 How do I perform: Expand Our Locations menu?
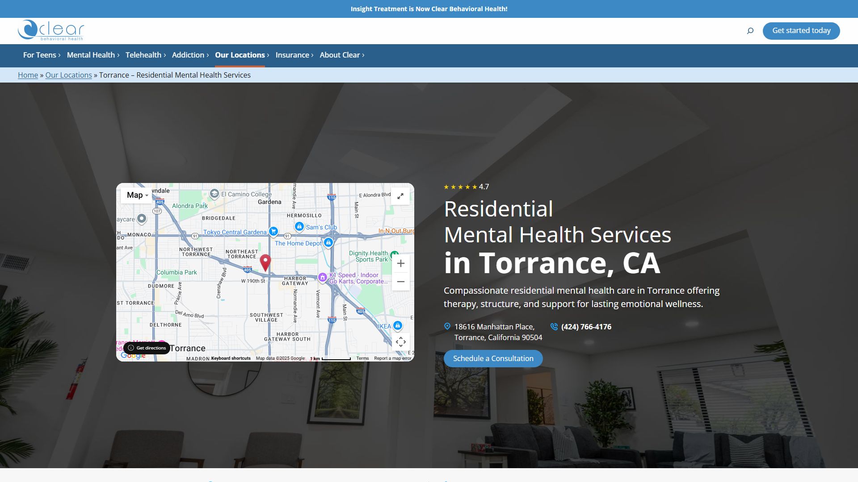point(242,55)
